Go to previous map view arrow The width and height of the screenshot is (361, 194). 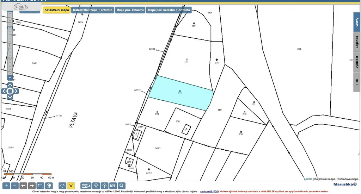[23, 186]
